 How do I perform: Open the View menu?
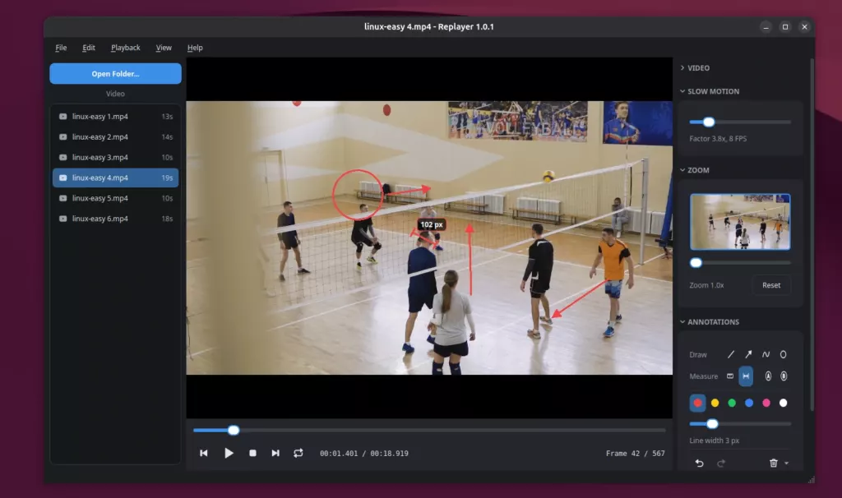click(x=164, y=47)
